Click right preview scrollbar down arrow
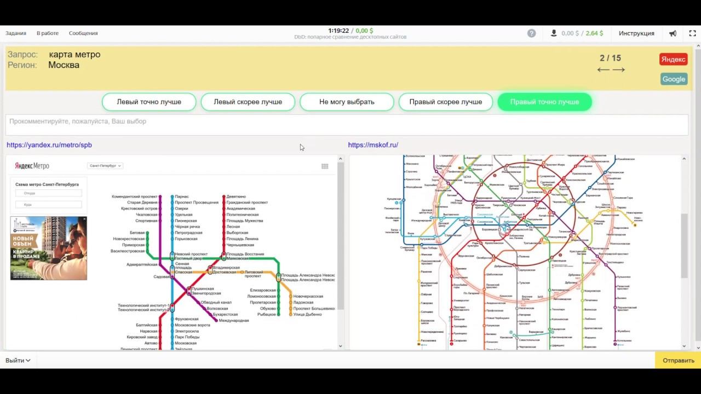This screenshot has height=394, width=701. pyautogui.click(x=683, y=346)
